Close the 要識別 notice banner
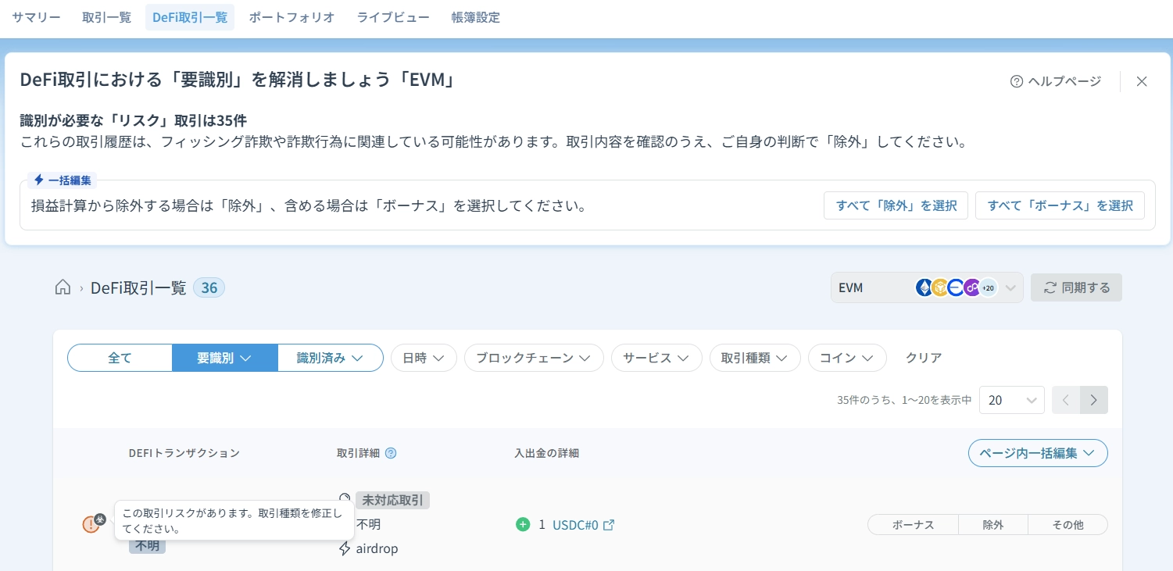The width and height of the screenshot is (1173, 571). point(1142,81)
